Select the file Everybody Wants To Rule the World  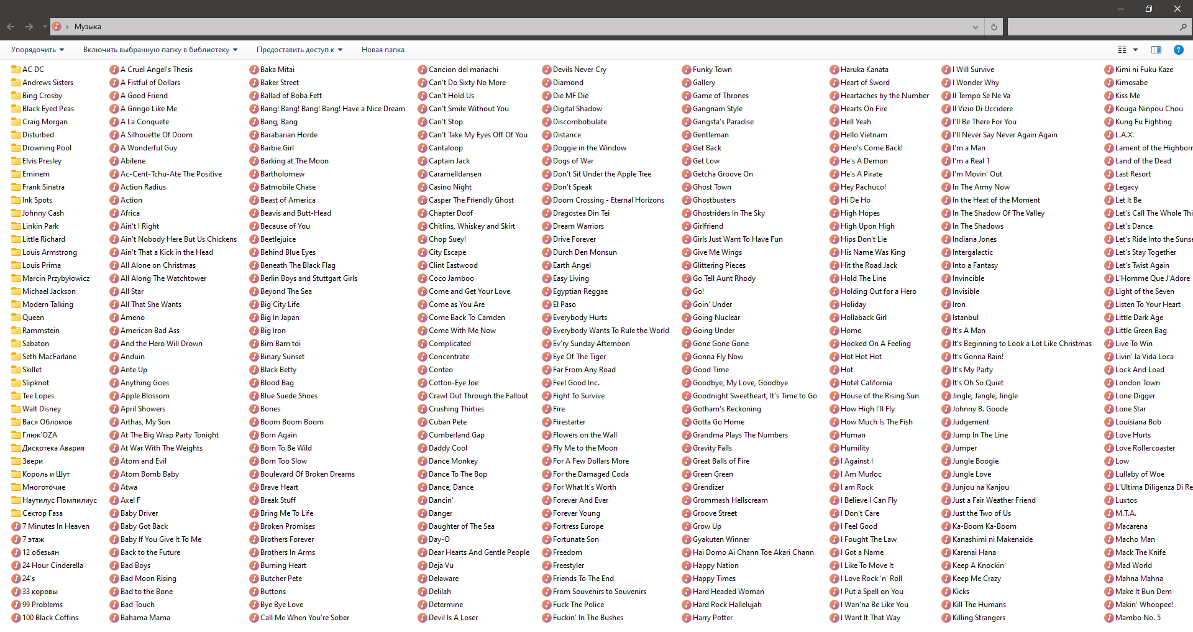point(606,331)
